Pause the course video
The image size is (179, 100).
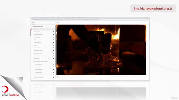[x=57, y=77]
